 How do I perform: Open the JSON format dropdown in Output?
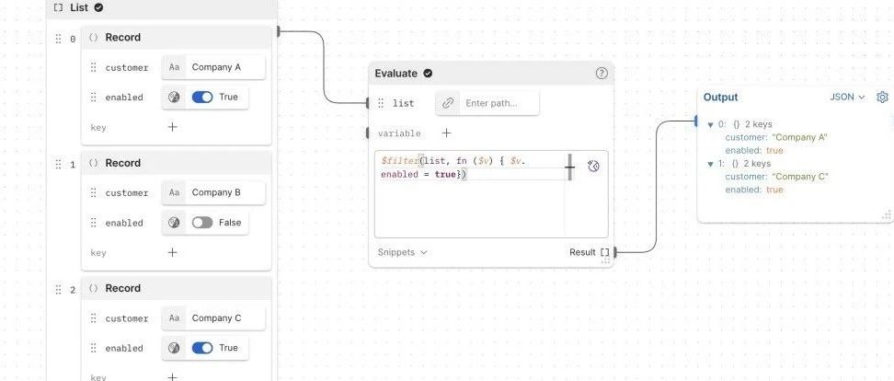click(x=847, y=97)
